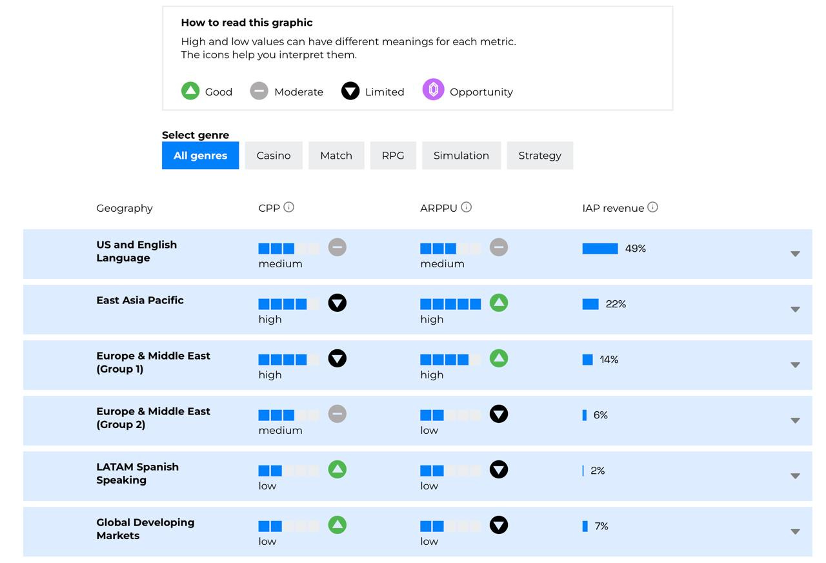Screen dimensions: 826x563
Task: Click the purple Opportunity legend icon
Action: 433,90
